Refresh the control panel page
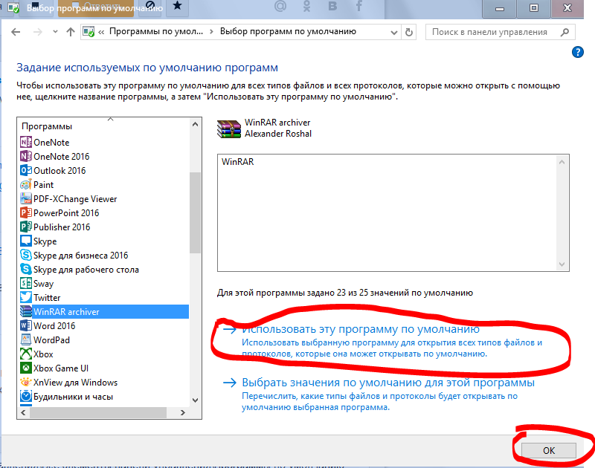The image size is (595, 468). [x=408, y=32]
